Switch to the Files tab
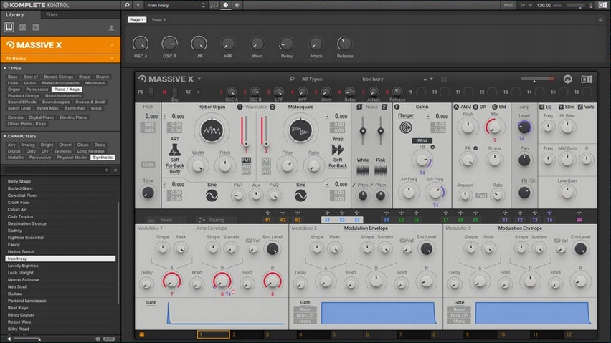The image size is (611, 343). pyautogui.click(x=52, y=14)
